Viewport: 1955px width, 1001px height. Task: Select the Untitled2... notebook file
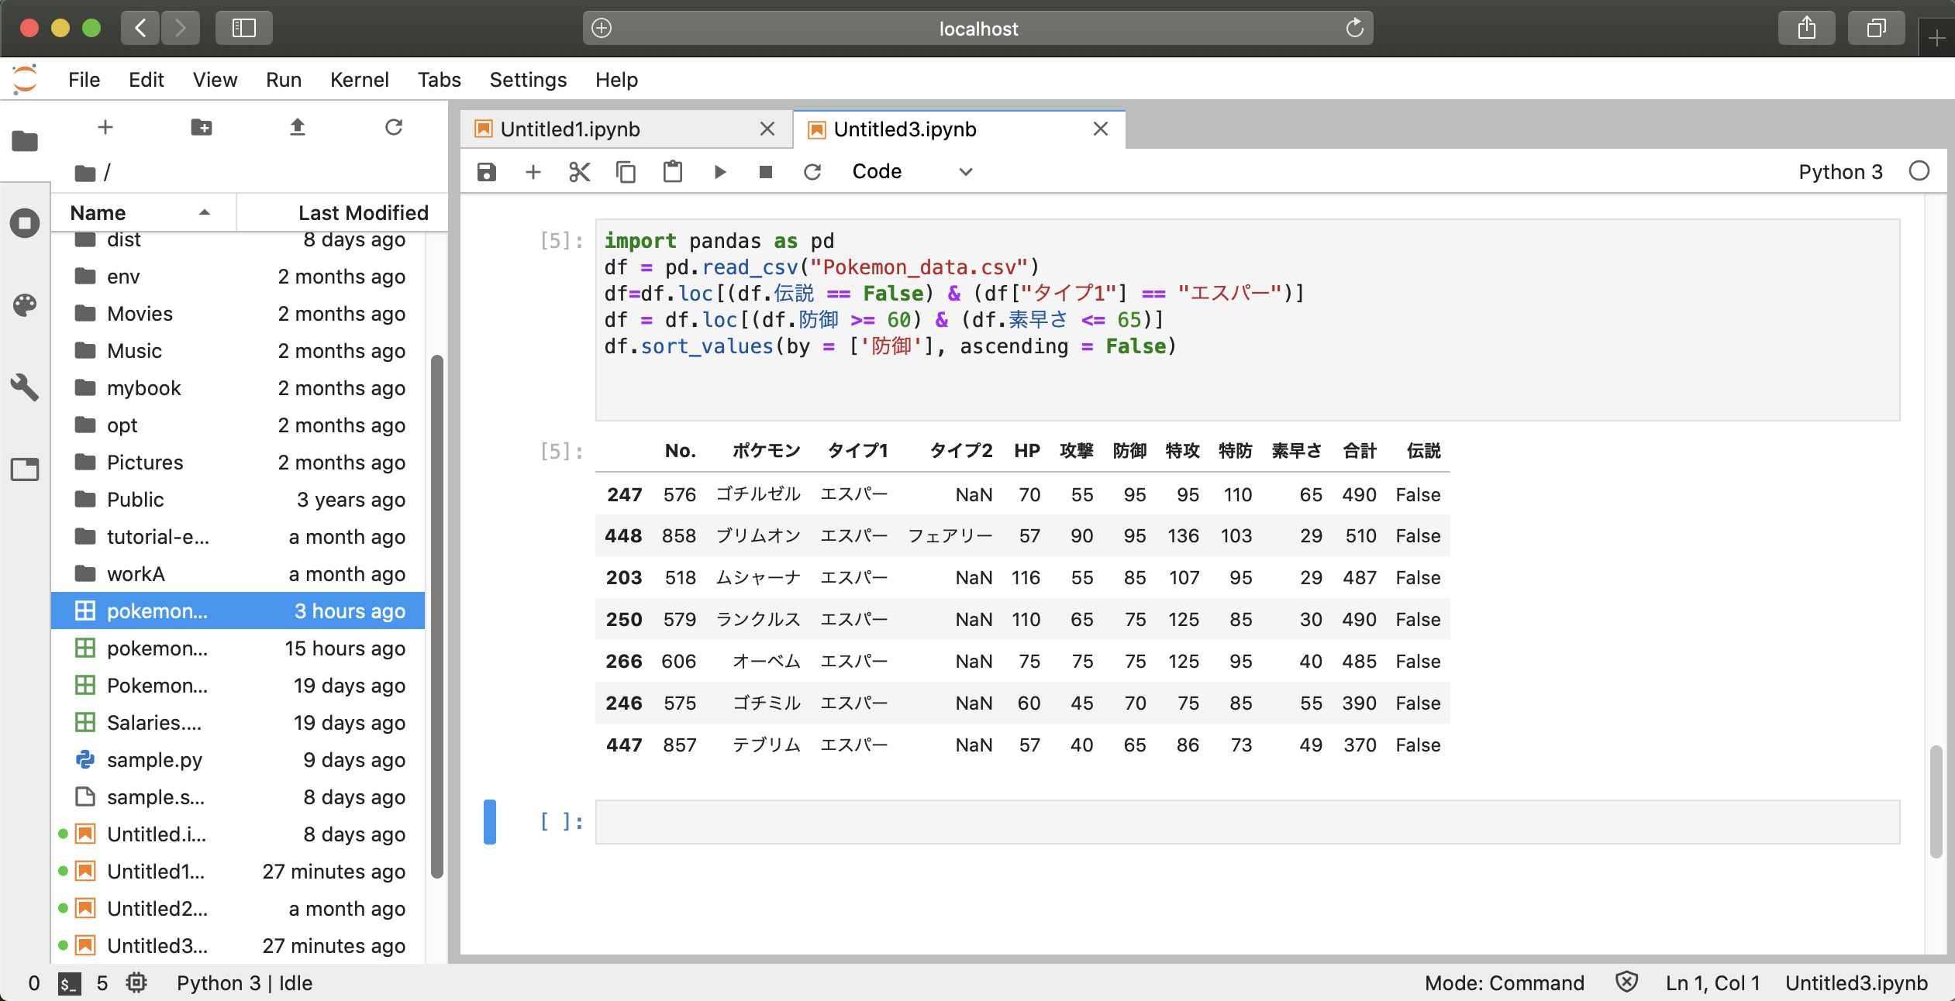point(238,909)
